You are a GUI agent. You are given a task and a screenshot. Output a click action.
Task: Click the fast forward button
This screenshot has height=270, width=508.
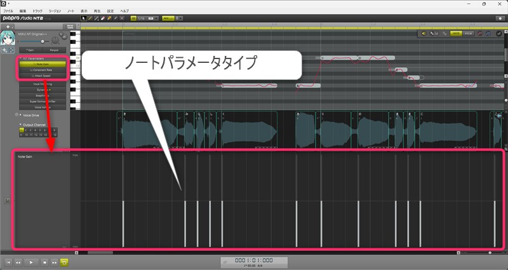(x=55, y=262)
